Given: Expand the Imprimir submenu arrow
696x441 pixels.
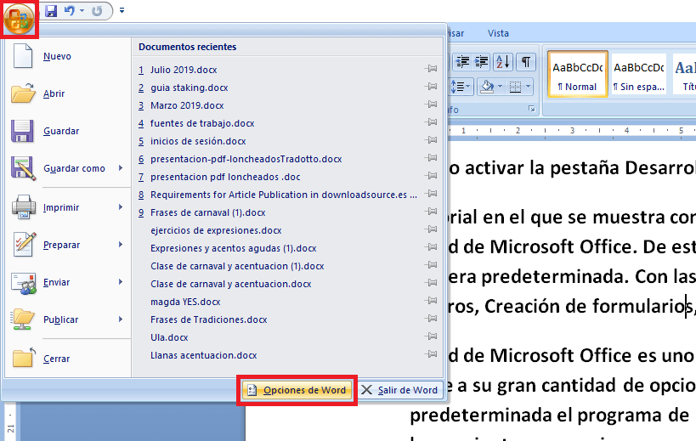Looking at the screenshot, I should [x=121, y=207].
